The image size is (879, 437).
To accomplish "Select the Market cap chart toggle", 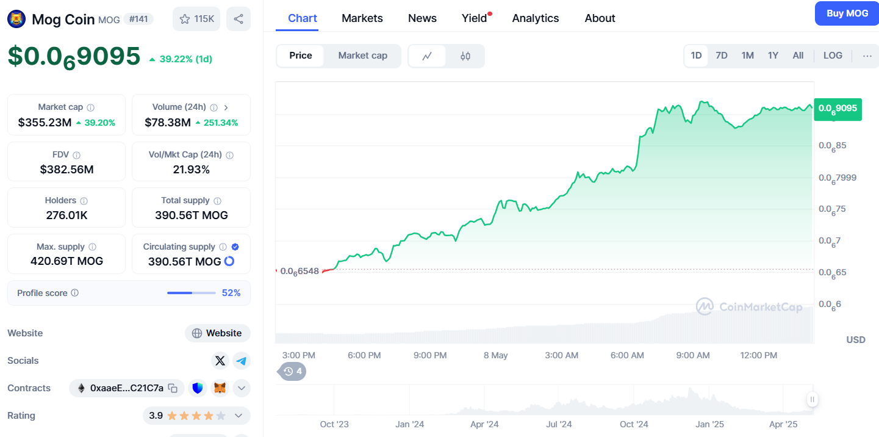I will 363,56.
